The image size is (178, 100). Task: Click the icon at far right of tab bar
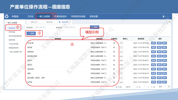click(170, 22)
